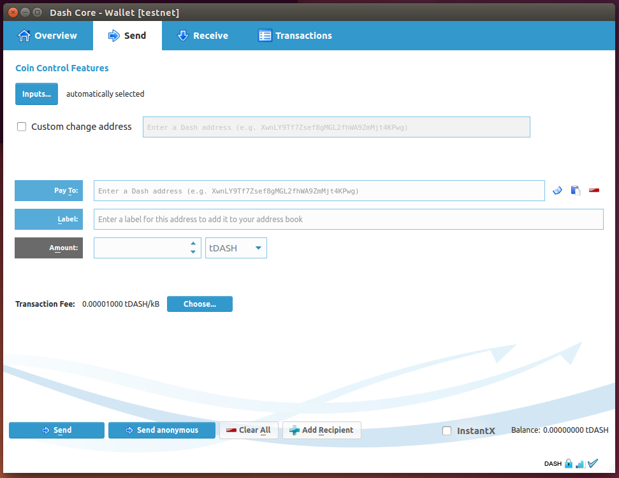Toggle Custom change address checkbox
Image resolution: width=619 pixels, height=478 pixels.
click(22, 127)
